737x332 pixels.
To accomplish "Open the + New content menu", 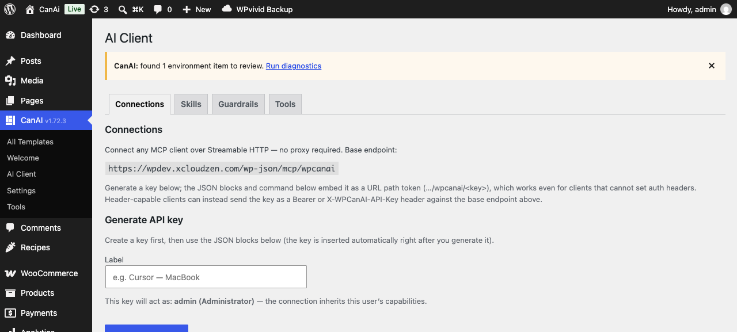I will pyautogui.click(x=197, y=9).
